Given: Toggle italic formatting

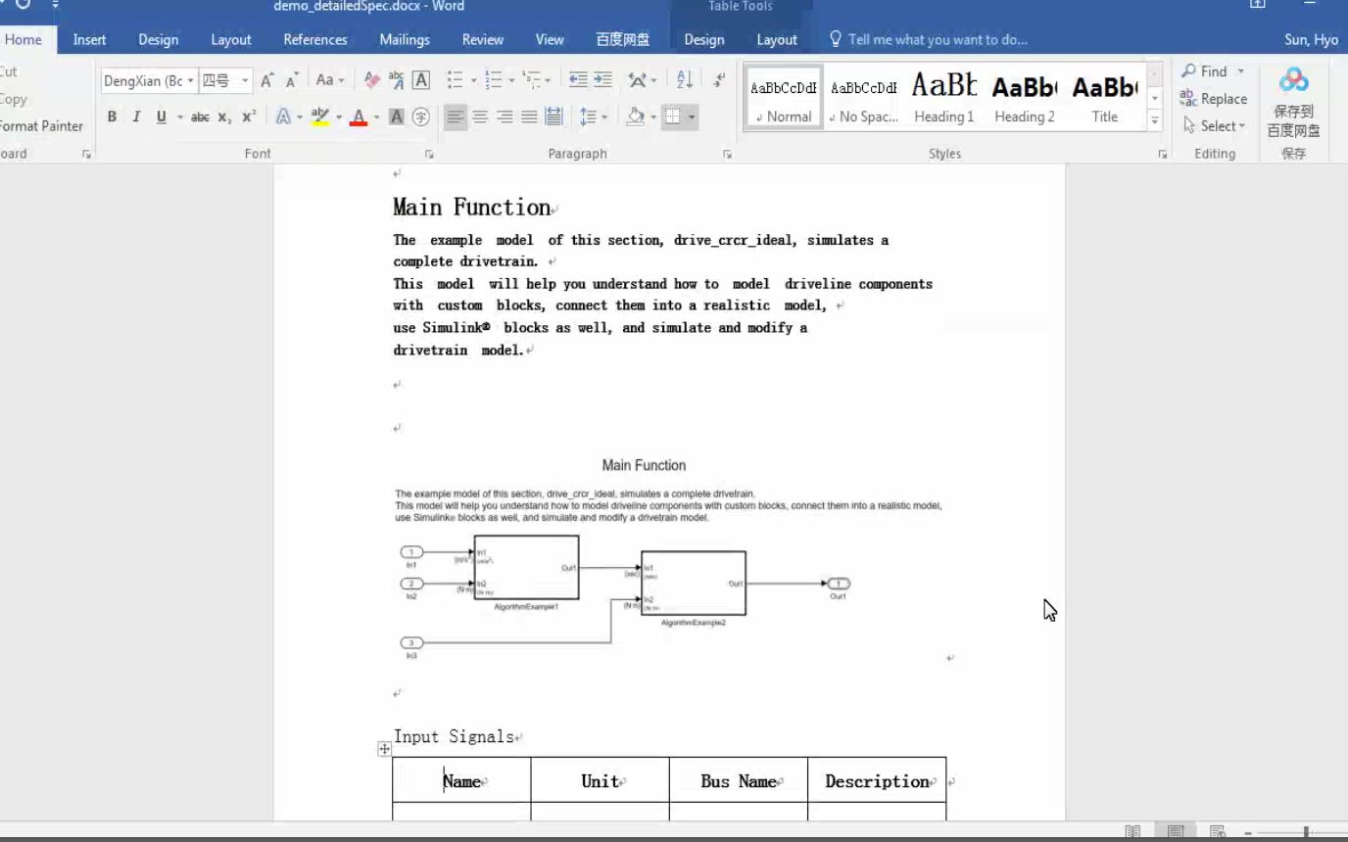Looking at the screenshot, I should click(136, 117).
